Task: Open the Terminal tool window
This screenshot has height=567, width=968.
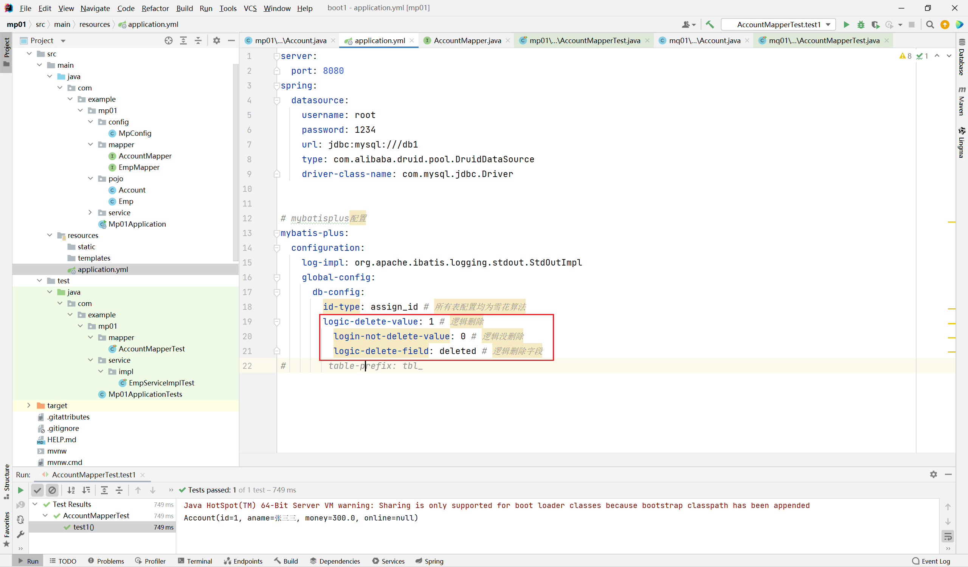Action: click(x=195, y=561)
